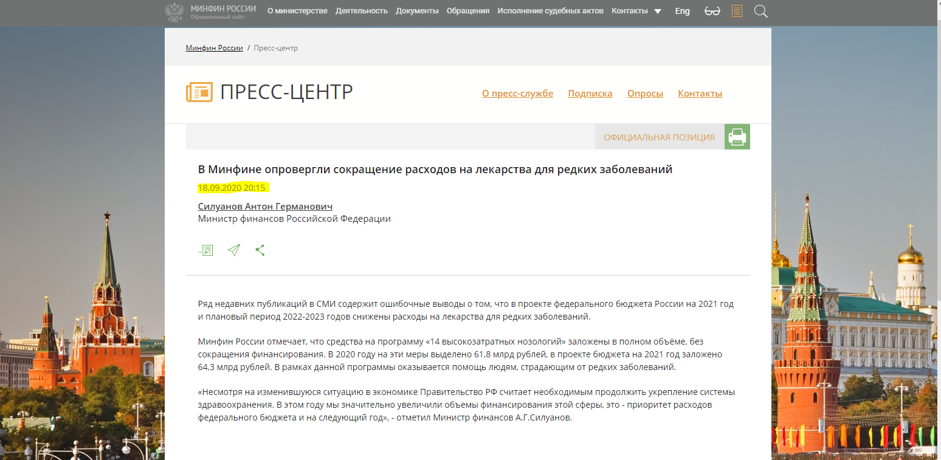Click ОФИЦИАЛЬНАЯ ПОЗИЦИЯ tag button
The width and height of the screenshot is (941, 460).
[660, 137]
